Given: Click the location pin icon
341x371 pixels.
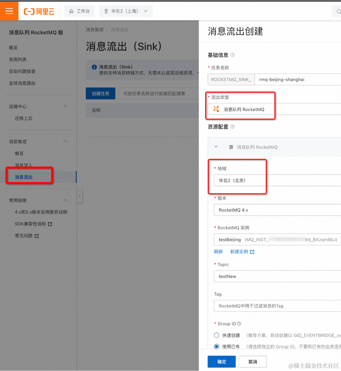Looking at the screenshot, I should pyautogui.click(x=106, y=11).
